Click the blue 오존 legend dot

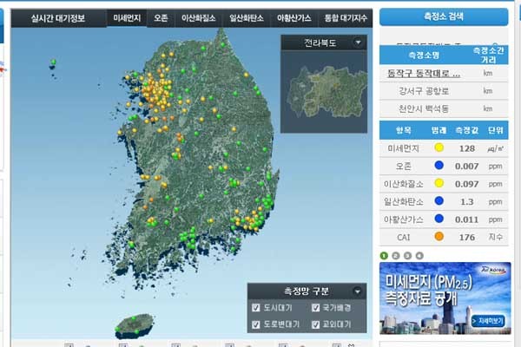coord(439,165)
